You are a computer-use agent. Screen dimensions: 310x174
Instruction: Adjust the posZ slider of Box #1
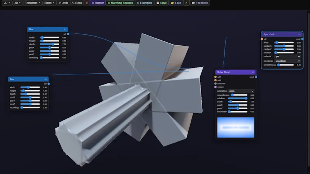[x=50, y=54]
